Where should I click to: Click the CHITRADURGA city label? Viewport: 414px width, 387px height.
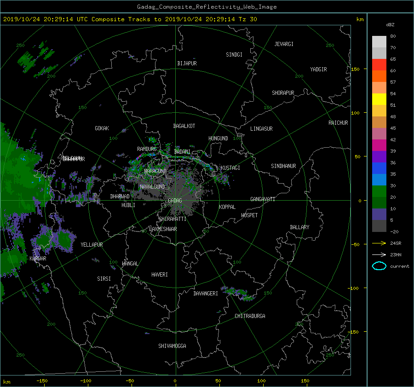click(x=250, y=316)
